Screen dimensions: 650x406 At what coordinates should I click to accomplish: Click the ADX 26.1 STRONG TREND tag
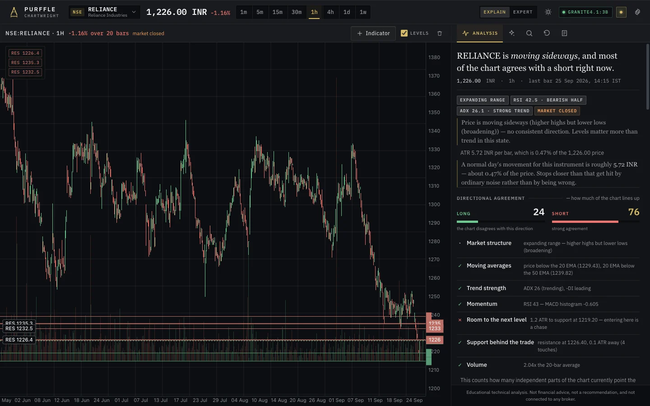[x=495, y=111]
